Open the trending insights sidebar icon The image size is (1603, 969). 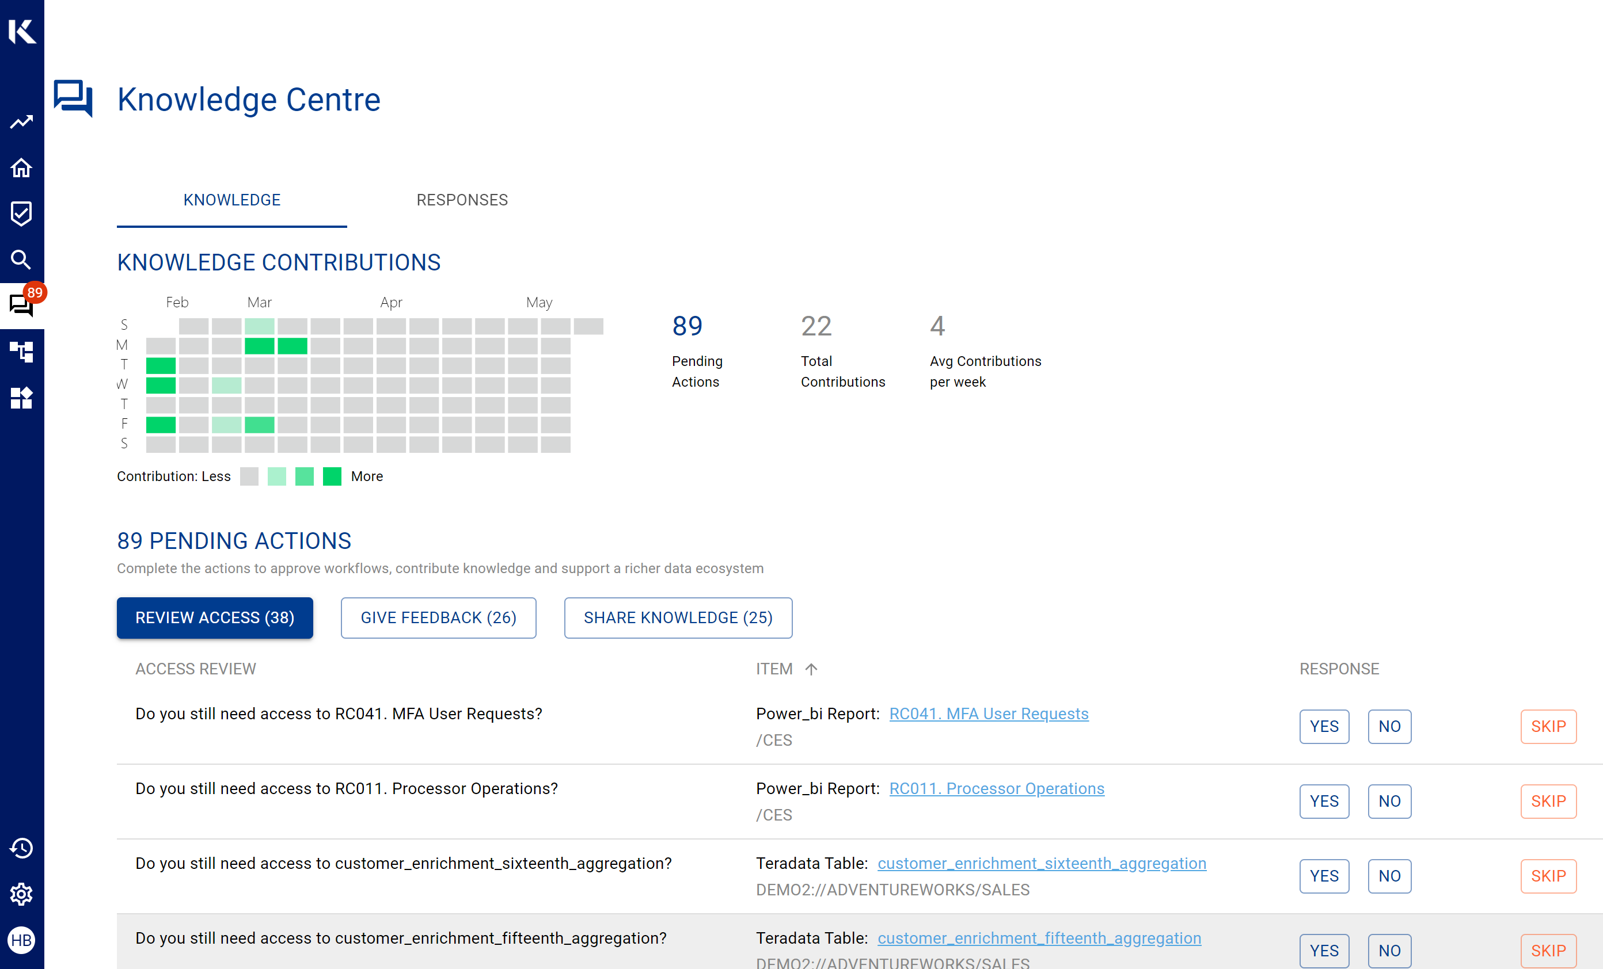point(21,121)
